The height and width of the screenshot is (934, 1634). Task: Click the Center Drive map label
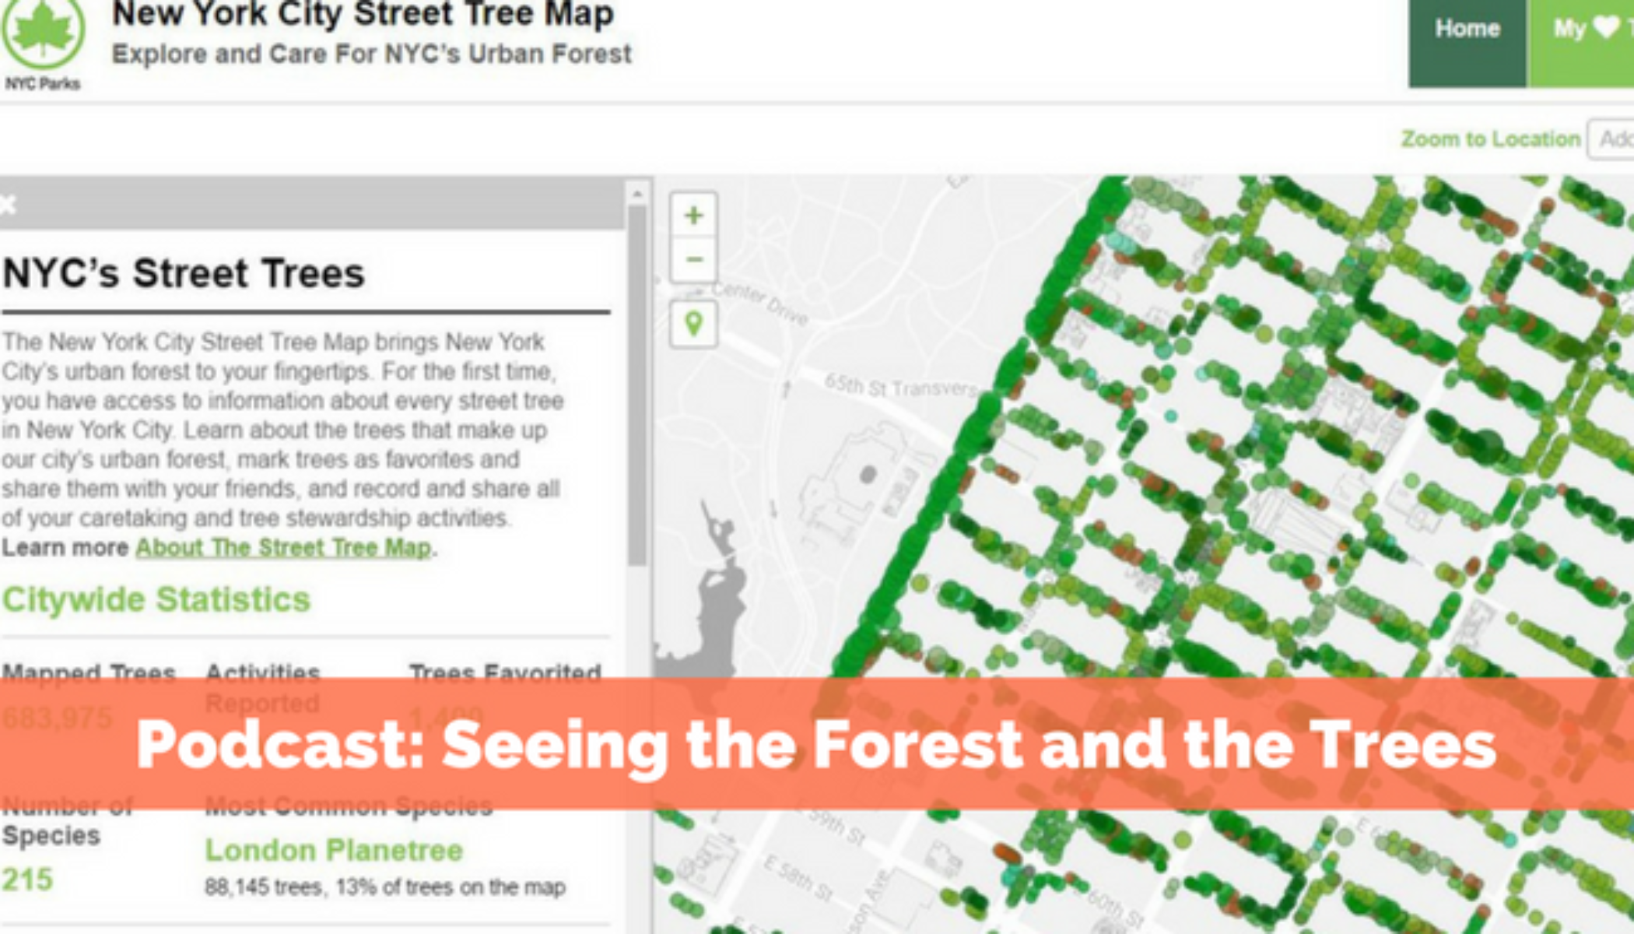click(759, 302)
